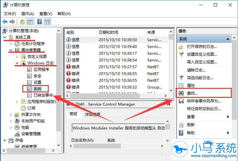This screenshot has height=161, width=238.
Task: Toggle the Show/Hide Console Tree icon
Action: click(30, 22)
